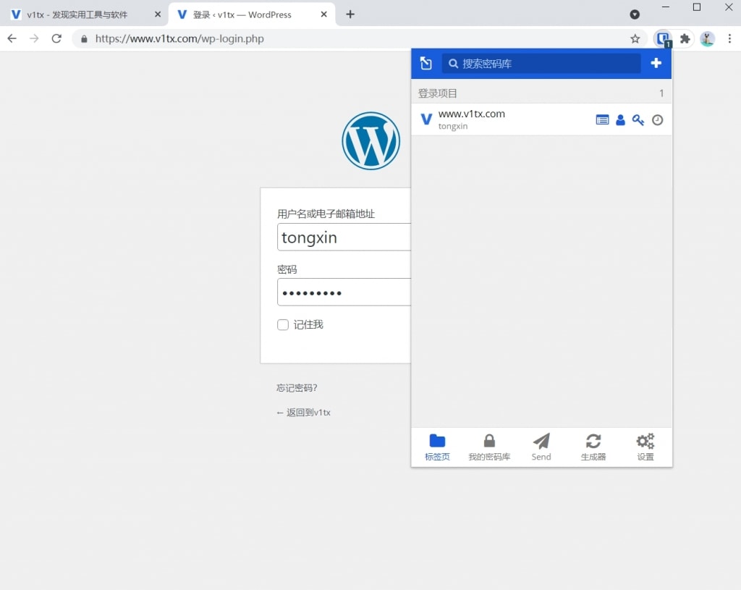Focus the 搜索密码库 search field
This screenshot has height=590, width=741.
pos(541,64)
